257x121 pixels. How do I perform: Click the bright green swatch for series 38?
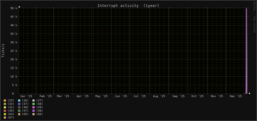tap(34, 104)
